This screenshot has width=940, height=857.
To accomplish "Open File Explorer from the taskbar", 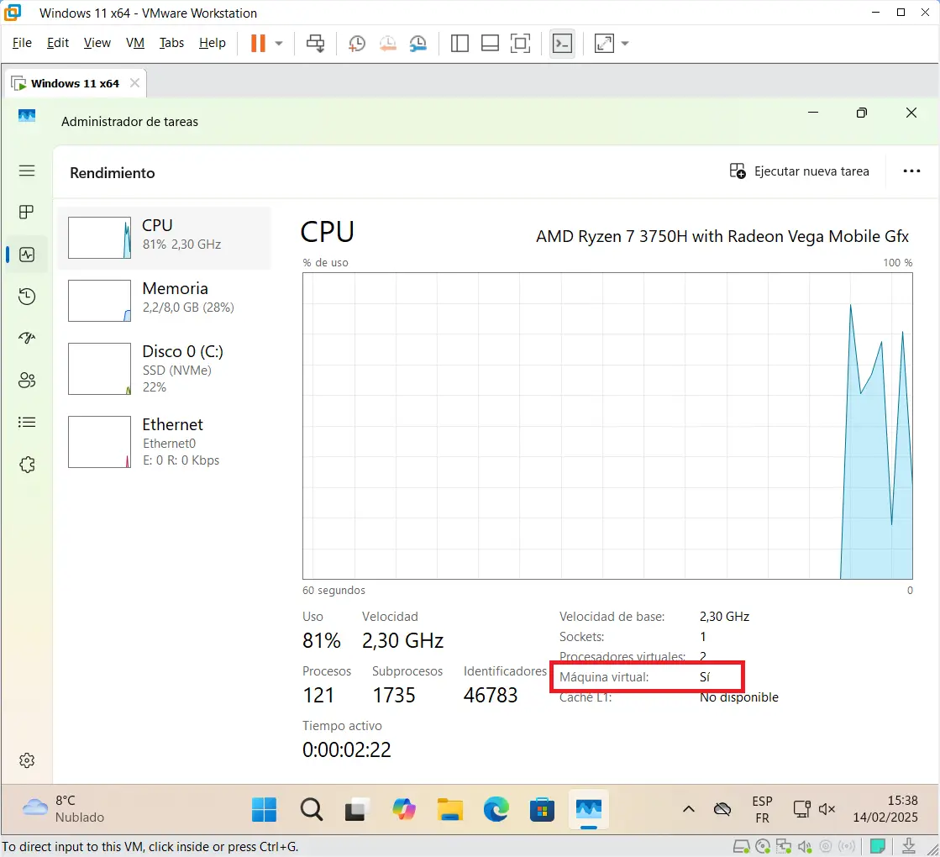I will [x=449, y=810].
